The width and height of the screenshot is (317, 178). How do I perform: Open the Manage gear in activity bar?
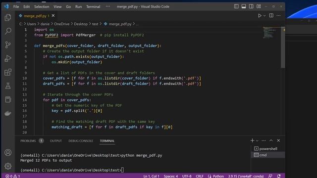8,166
